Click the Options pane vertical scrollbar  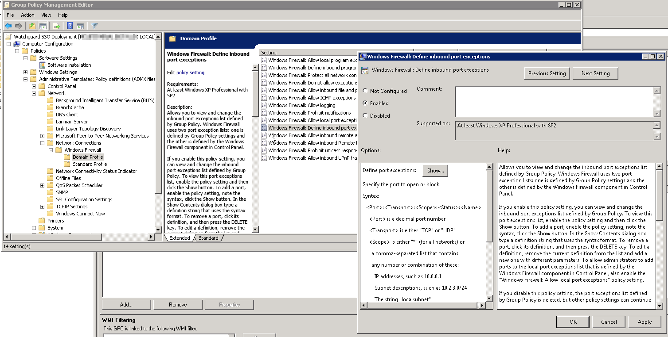point(489,233)
